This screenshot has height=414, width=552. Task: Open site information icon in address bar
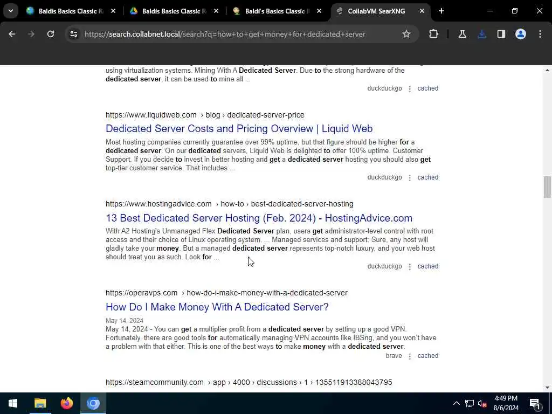[x=73, y=34]
